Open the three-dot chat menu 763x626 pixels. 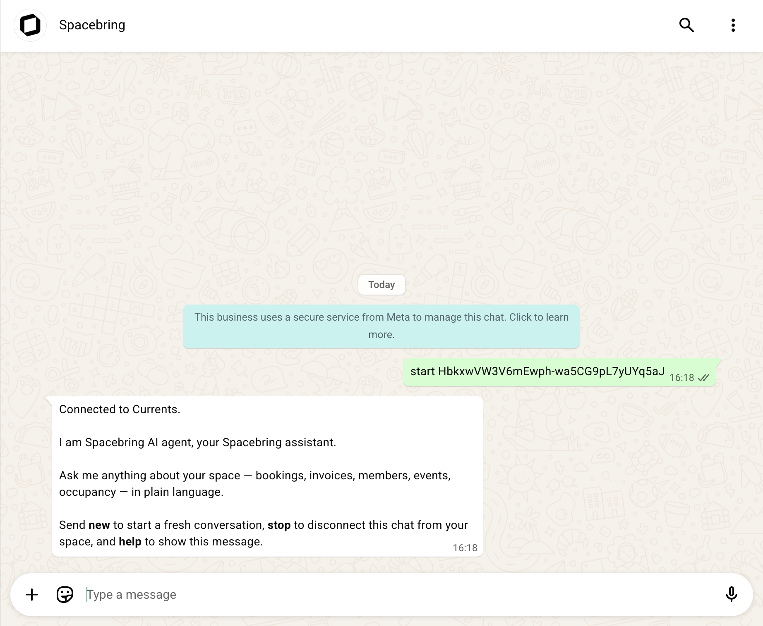pyautogui.click(x=733, y=25)
